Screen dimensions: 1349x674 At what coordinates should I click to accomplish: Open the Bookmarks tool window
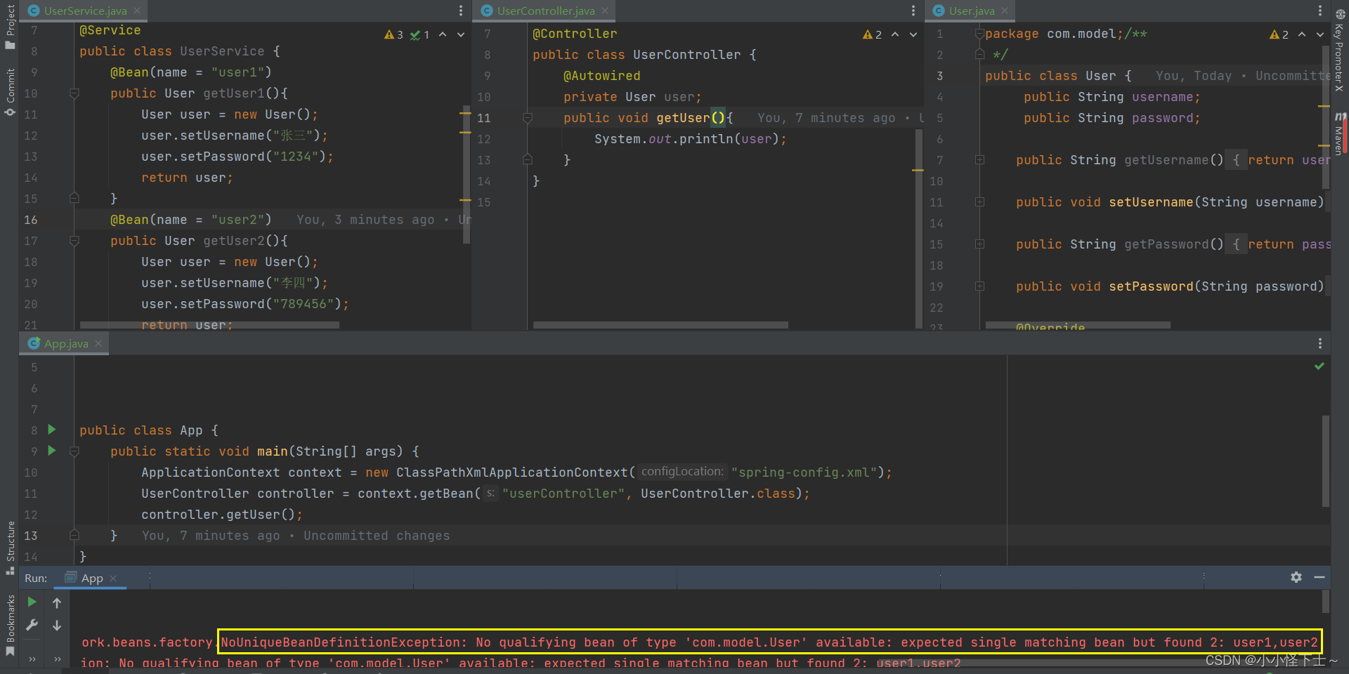[x=10, y=625]
